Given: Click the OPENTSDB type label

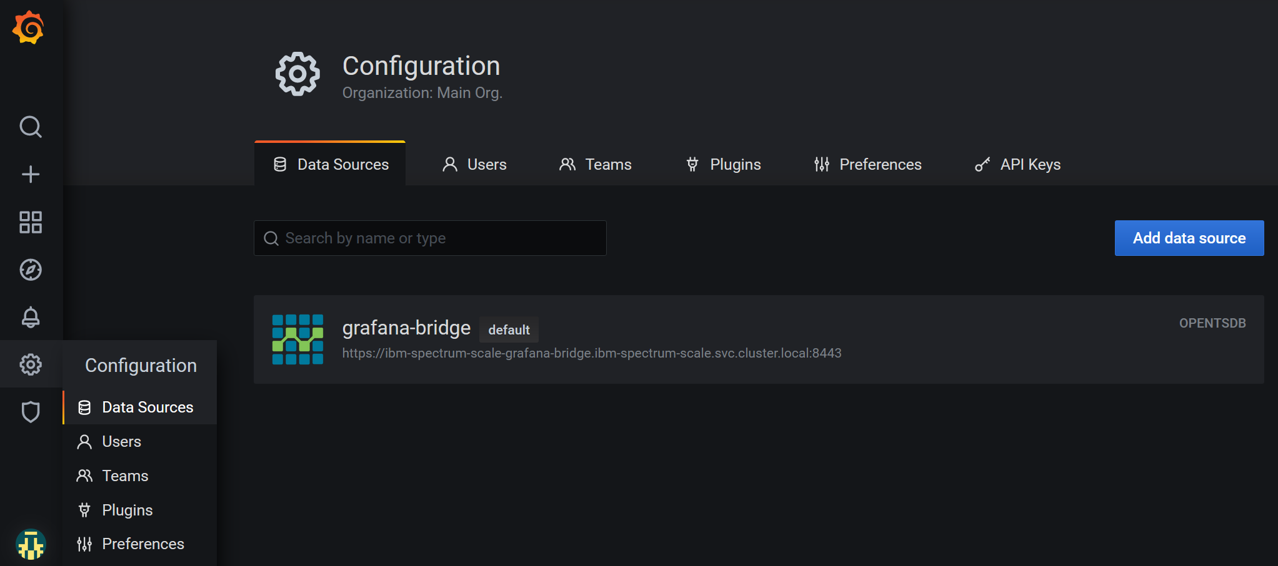Looking at the screenshot, I should (x=1212, y=323).
